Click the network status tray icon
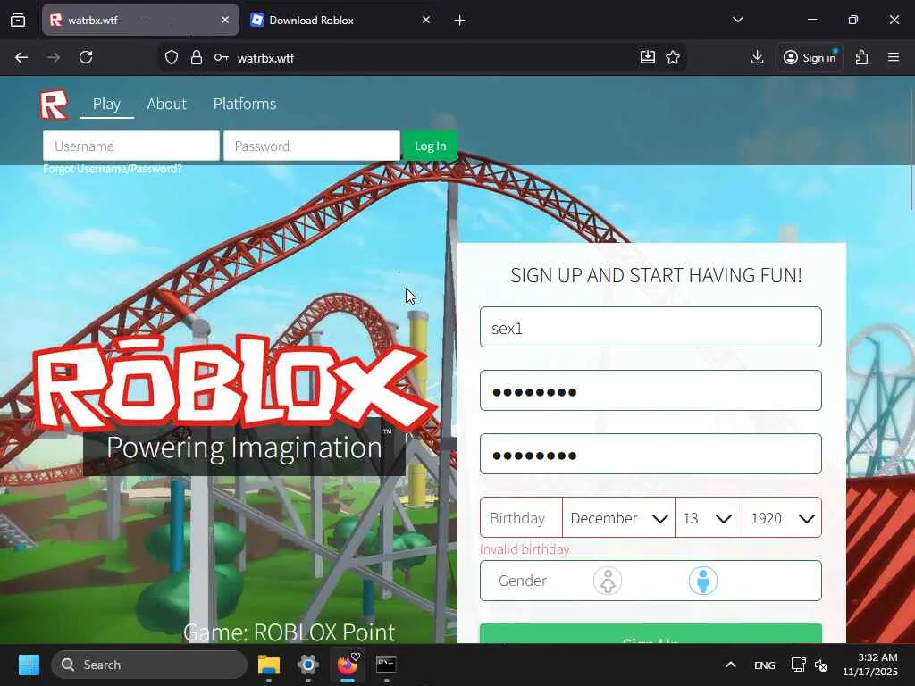The height and width of the screenshot is (686, 915). point(798,665)
